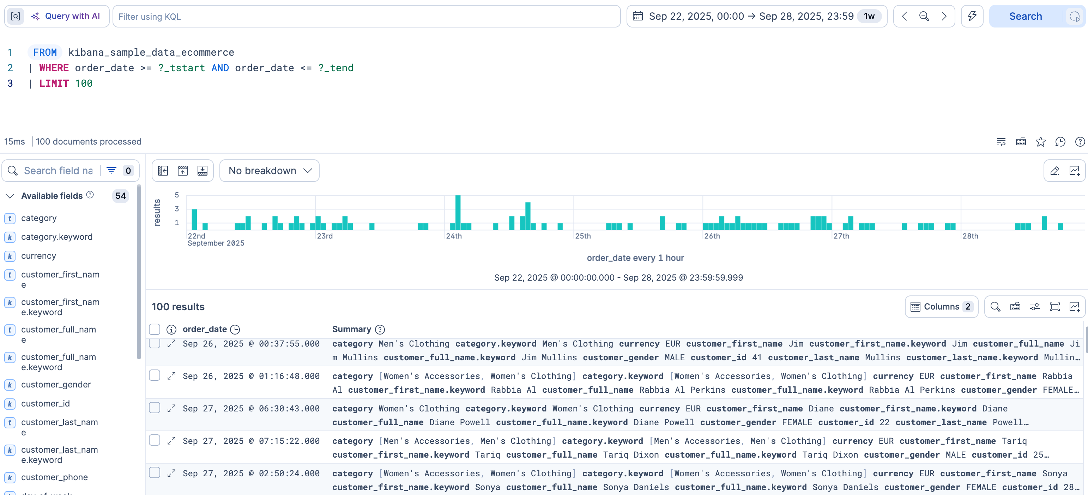Expand document Sep 27 06:30:43

click(x=171, y=409)
